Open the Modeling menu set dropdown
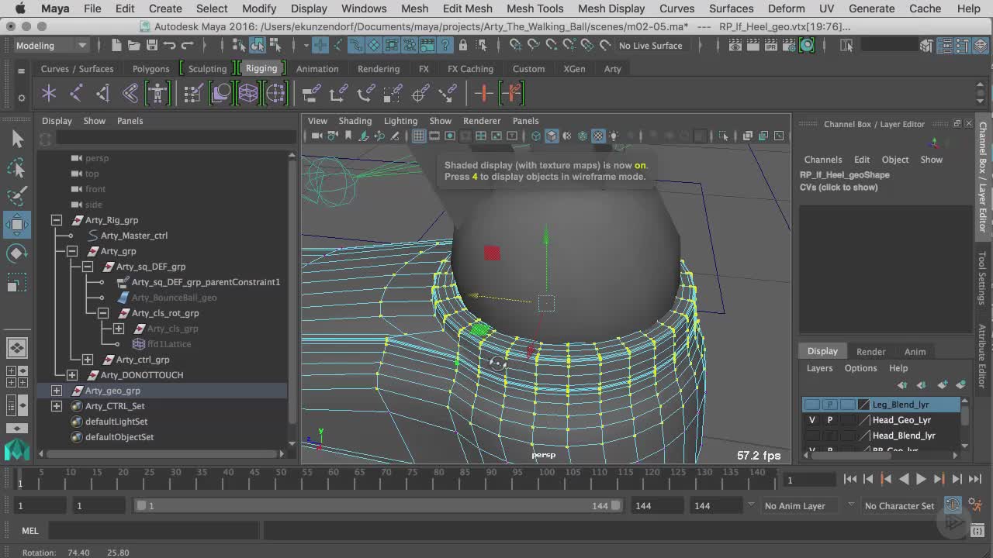 pos(50,46)
